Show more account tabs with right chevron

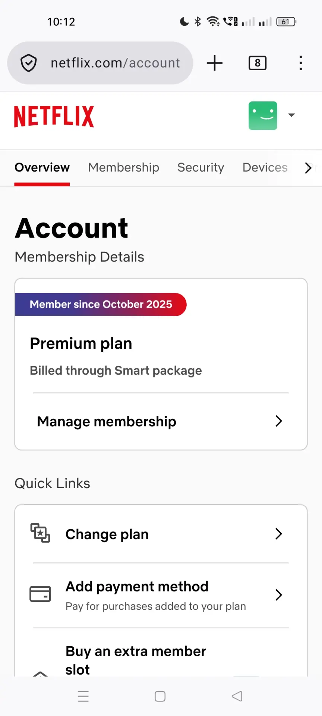(x=308, y=168)
